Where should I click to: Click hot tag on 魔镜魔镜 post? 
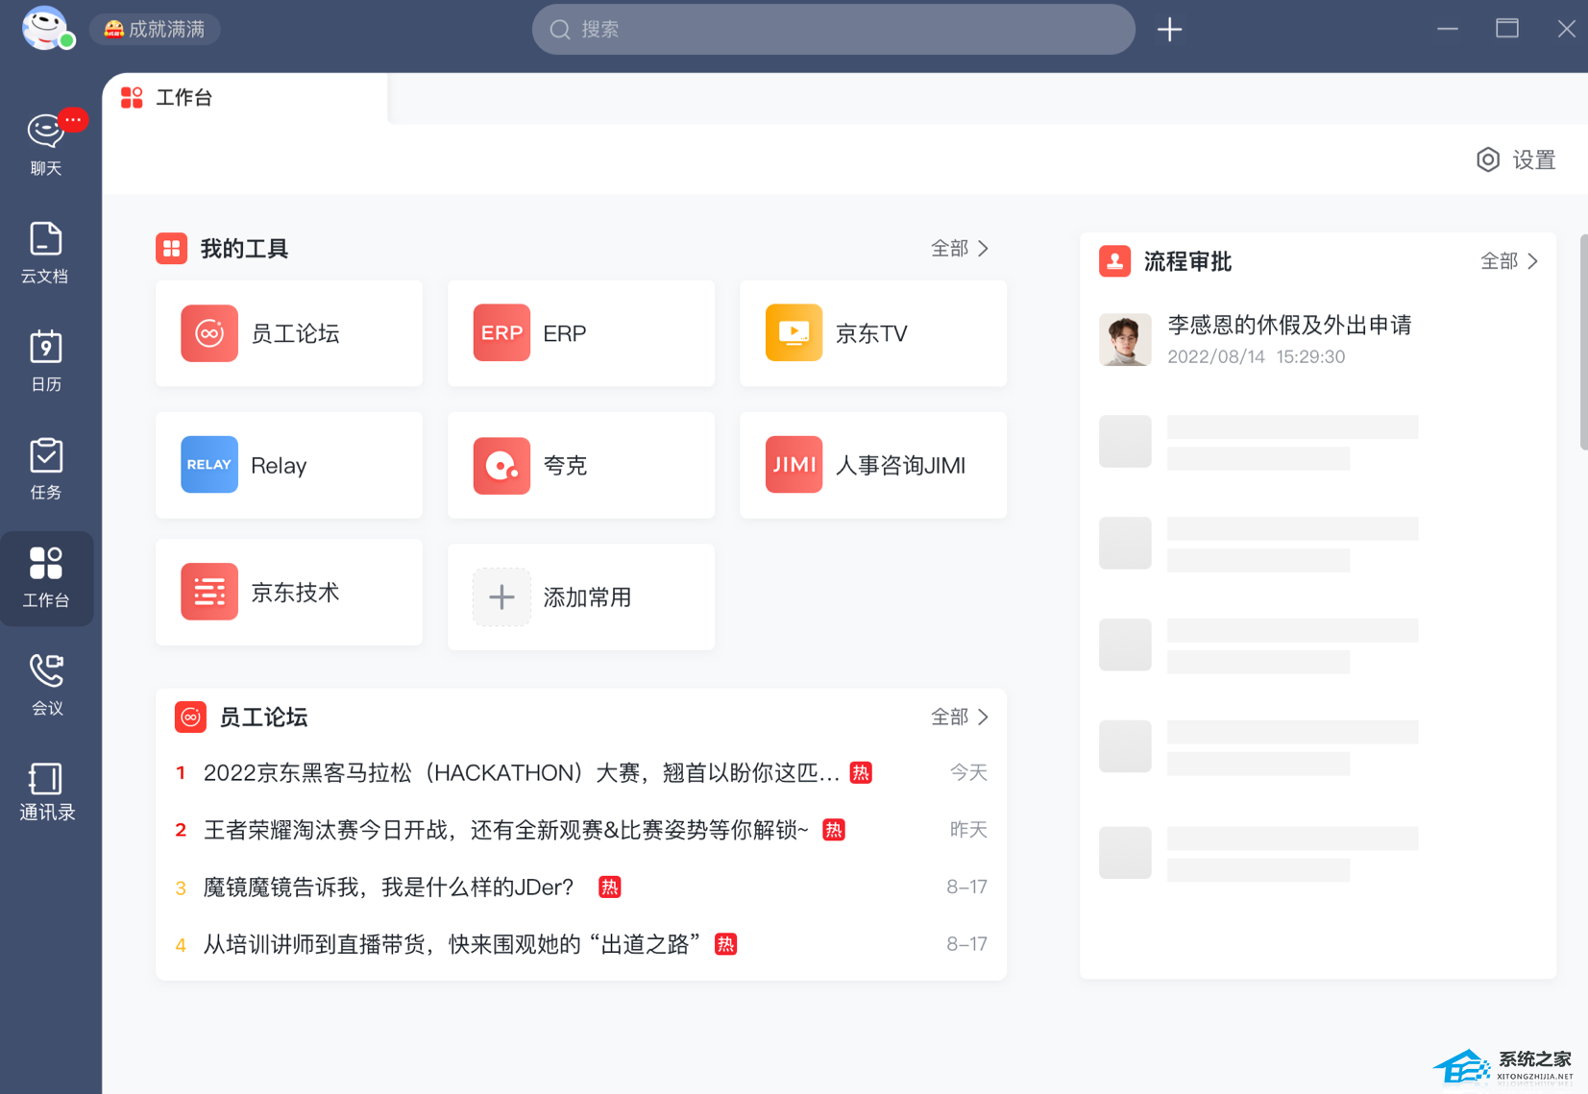coord(609,887)
